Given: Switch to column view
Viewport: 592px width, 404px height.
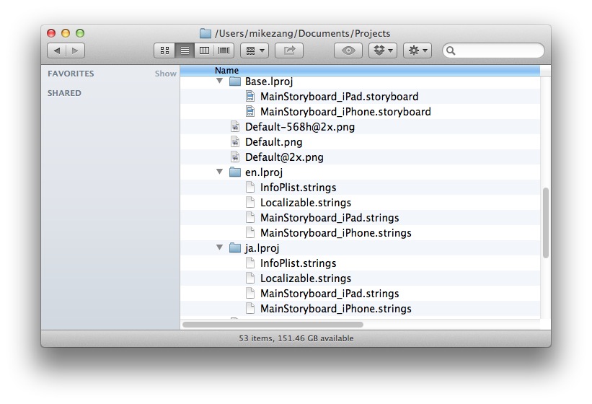Looking at the screenshot, I should (204, 50).
